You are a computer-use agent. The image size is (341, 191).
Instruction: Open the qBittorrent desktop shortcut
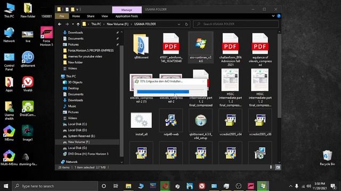pos(28,59)
